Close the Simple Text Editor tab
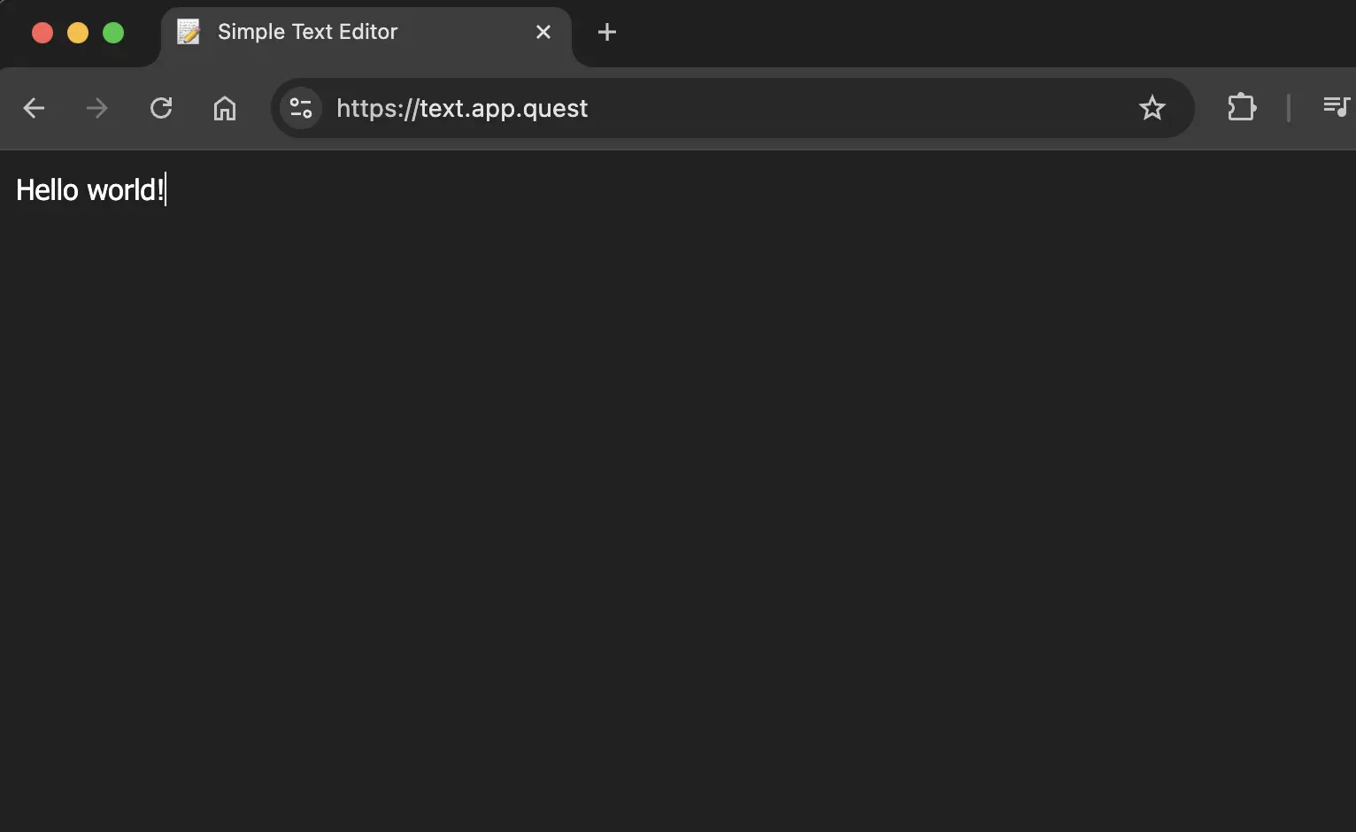 pos(543,32)
